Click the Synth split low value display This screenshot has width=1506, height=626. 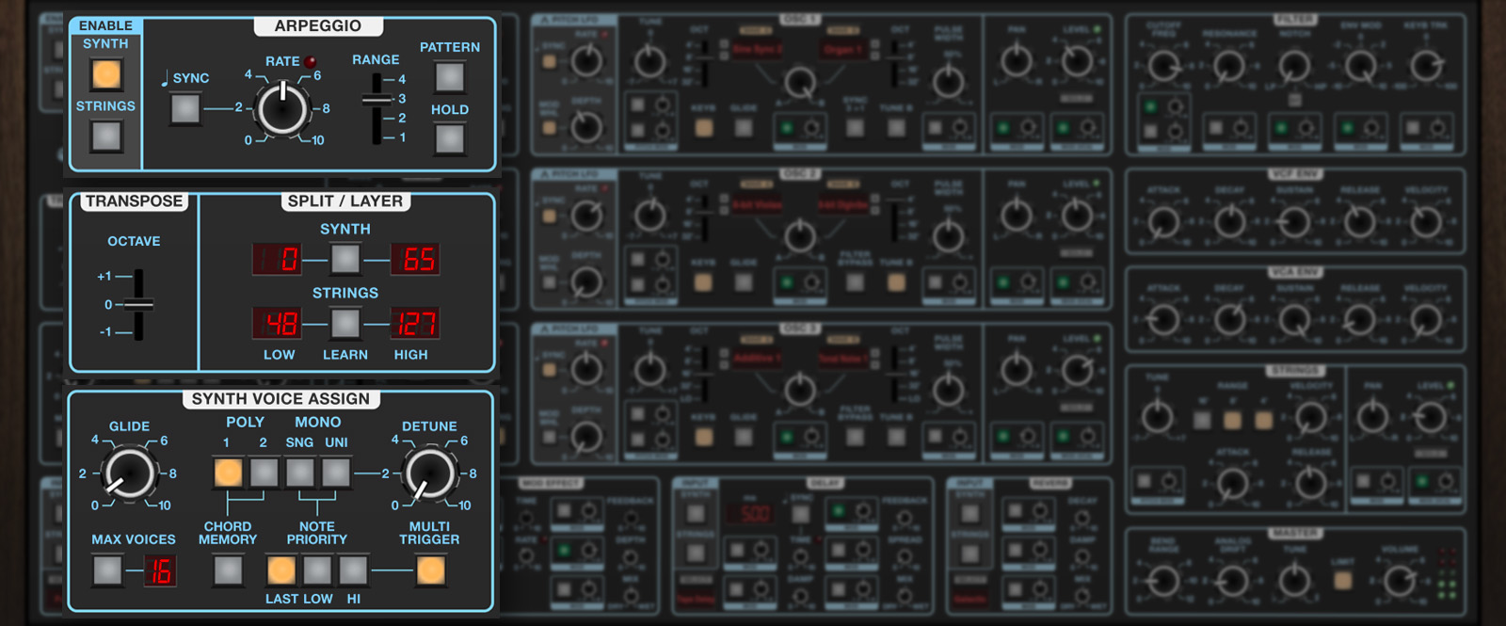point(277,259)
